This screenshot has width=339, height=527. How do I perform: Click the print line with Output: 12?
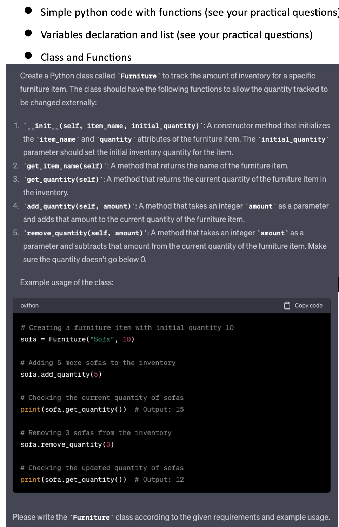pyautogui.click(x=102, y=480)
